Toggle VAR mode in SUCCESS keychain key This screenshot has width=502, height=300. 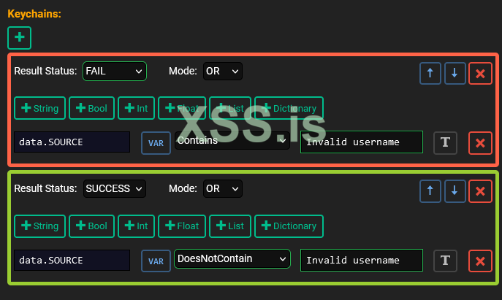tap(156, 261)
